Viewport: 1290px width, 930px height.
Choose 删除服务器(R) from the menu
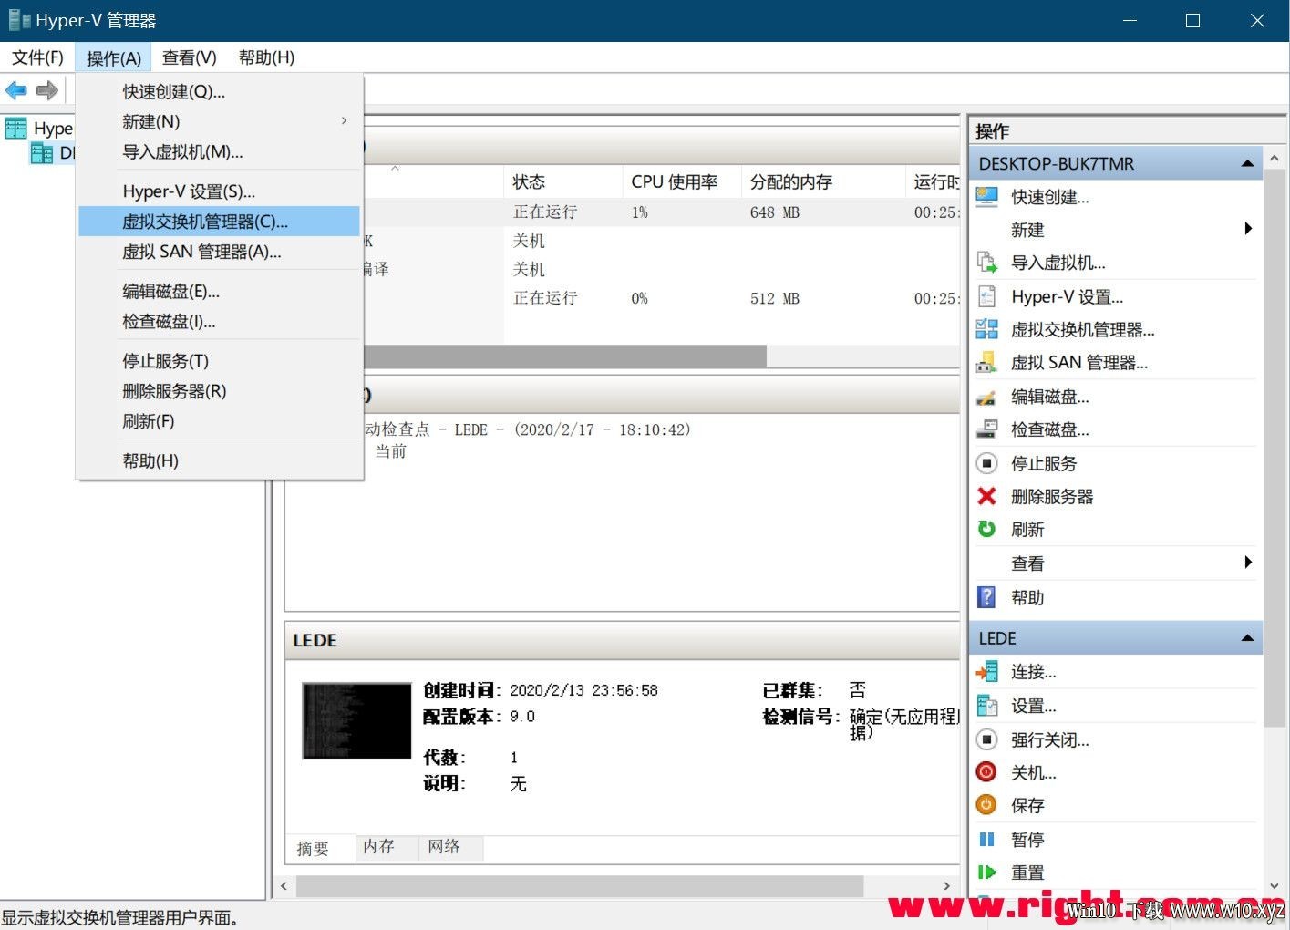click(219, 391)
